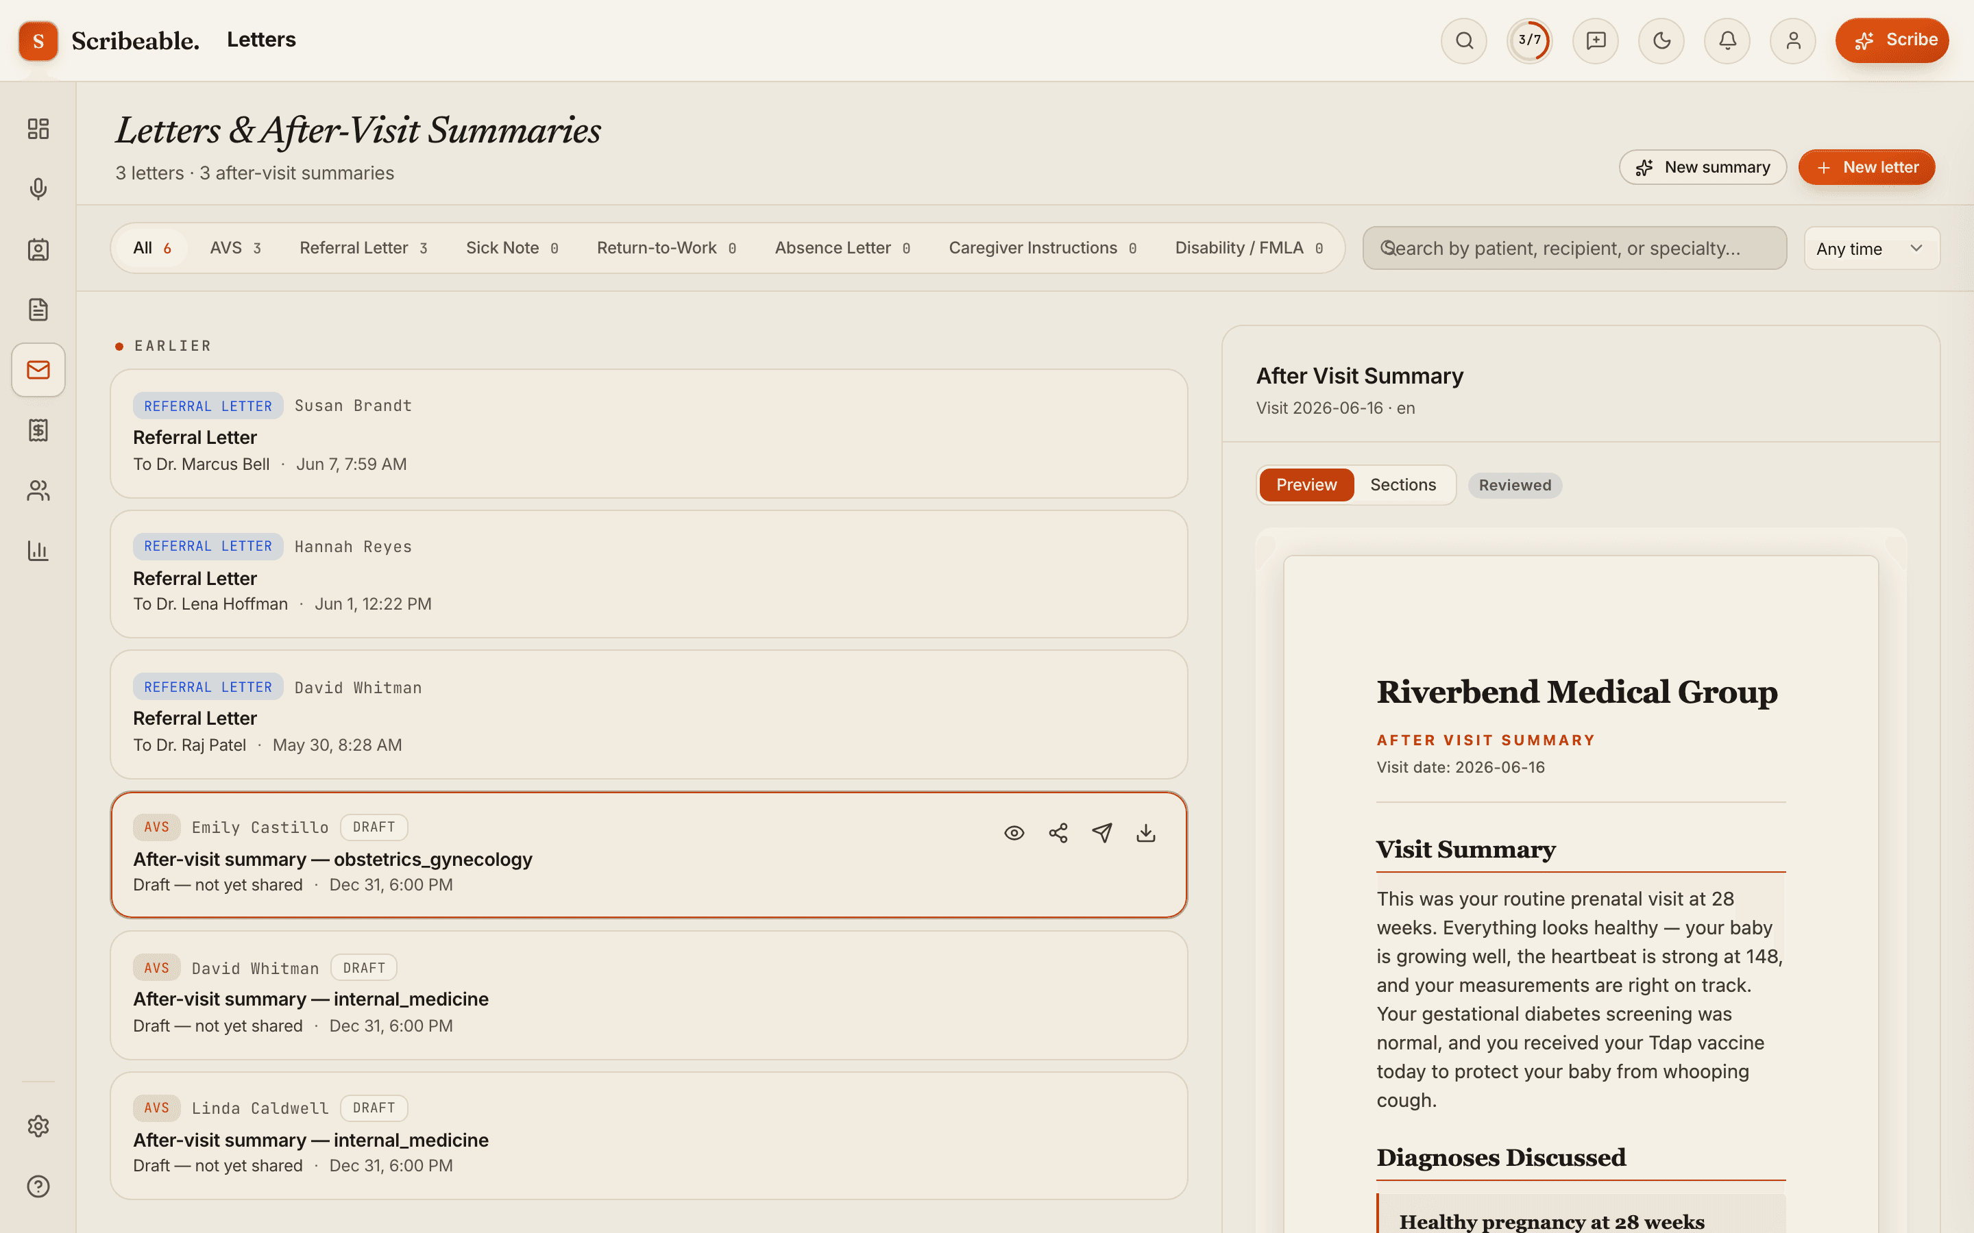This screenshot has width=1974, height=1233.
Task: Open Susan Brandt referral letter card
Action: (x=648, y=434)
